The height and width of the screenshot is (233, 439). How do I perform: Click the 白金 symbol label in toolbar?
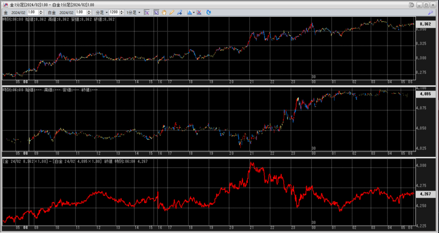point(51,12)
